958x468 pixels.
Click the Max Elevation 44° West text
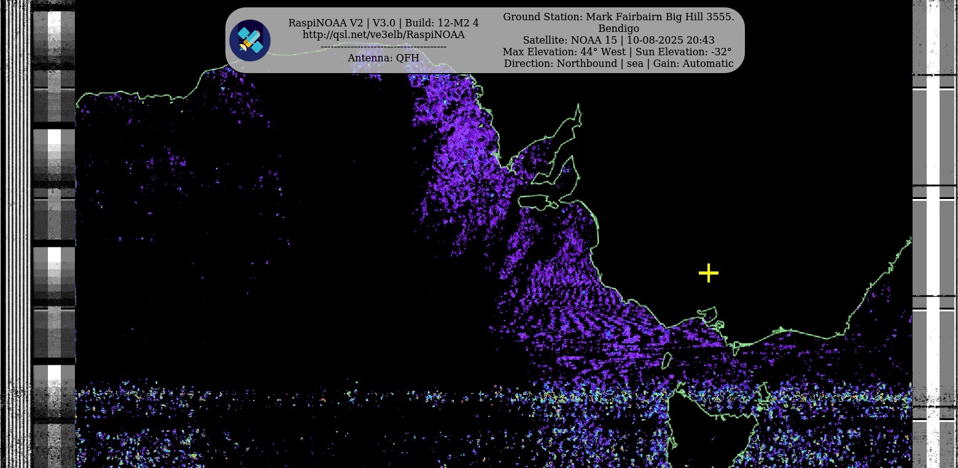click(564, 52)
